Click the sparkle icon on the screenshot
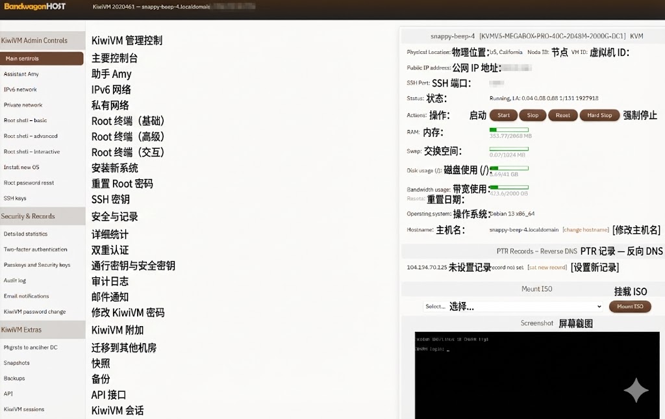 tap(636, 390)
